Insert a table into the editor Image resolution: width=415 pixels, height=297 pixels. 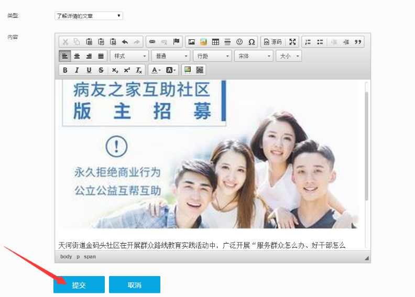tap(215, 42)
